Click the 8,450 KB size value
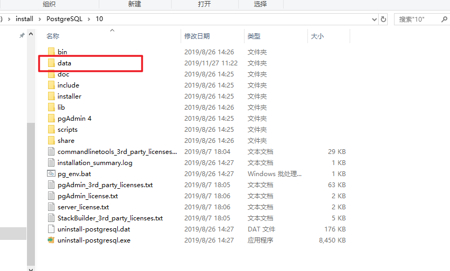The height and width of the screenshot is (271, 450). pos(332,240)
